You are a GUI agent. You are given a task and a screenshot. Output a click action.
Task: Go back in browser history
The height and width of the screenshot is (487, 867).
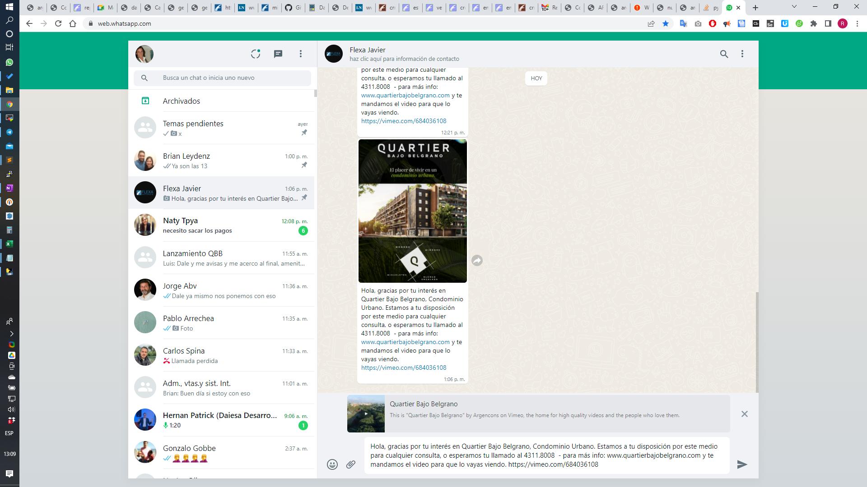[x=29, y=23]
